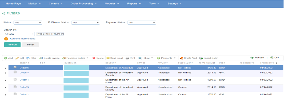Click the orange plus criteria icon

pyautogui.click(x=6, y=39)
